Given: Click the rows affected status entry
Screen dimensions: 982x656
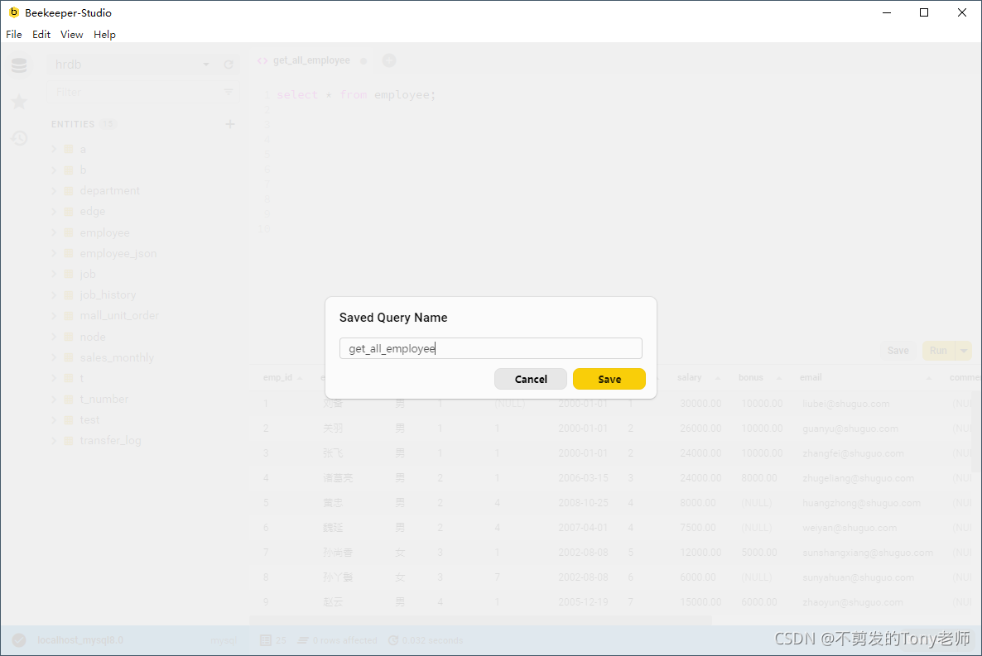Looking at the screenshot, I should [x=338, y=640].
